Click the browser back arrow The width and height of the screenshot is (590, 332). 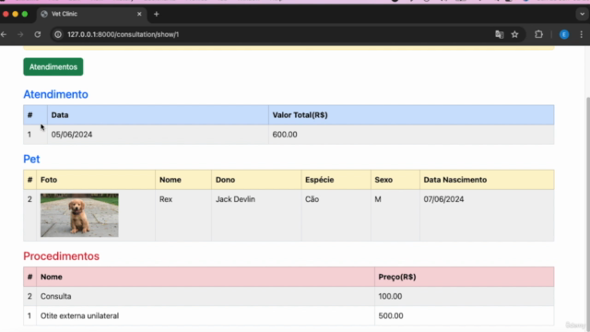4,34
